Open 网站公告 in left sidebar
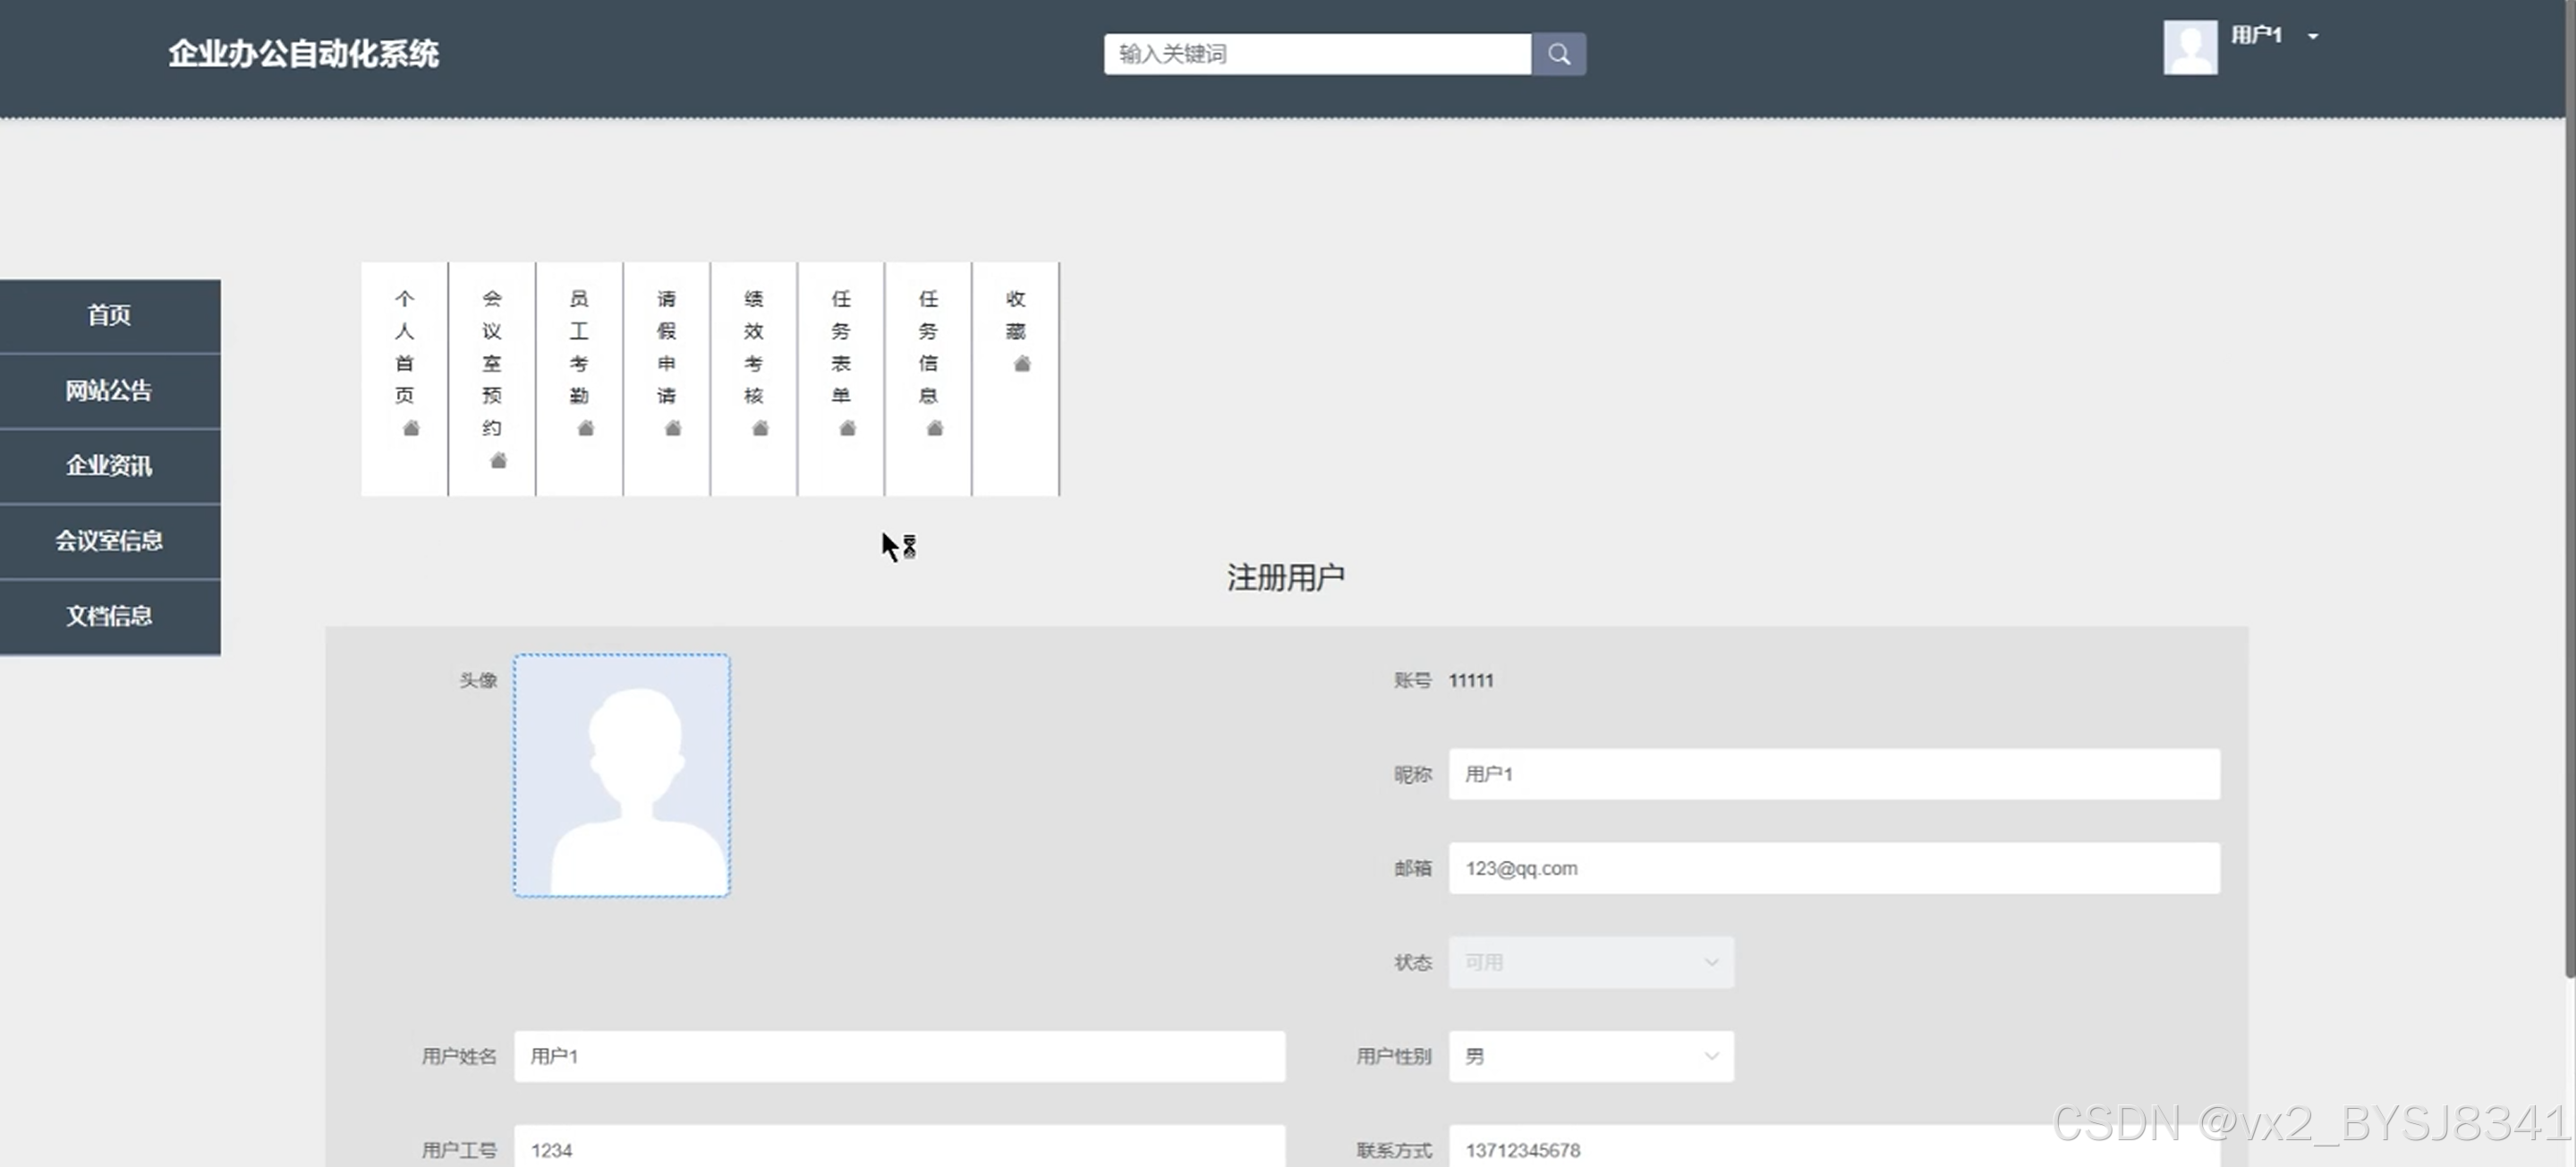This screenshot has width=2576, height=1167. tap(109, 390)
